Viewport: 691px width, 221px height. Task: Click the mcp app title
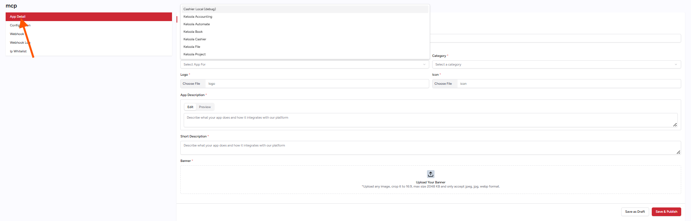[11, 6]
